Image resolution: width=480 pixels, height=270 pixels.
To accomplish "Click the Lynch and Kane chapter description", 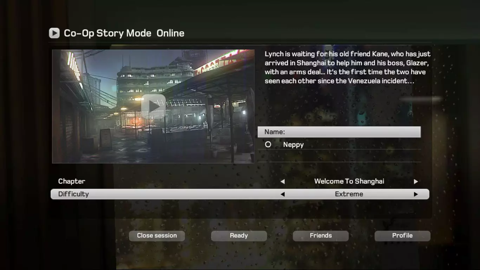I will click(348, 67).
